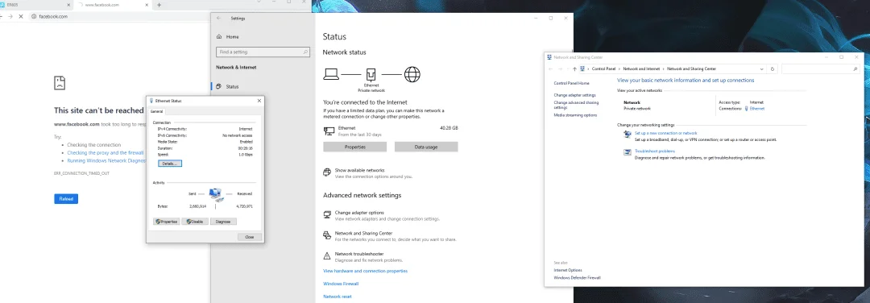
Task: Open a new browser tab
Action: click(x=159, y=5)
